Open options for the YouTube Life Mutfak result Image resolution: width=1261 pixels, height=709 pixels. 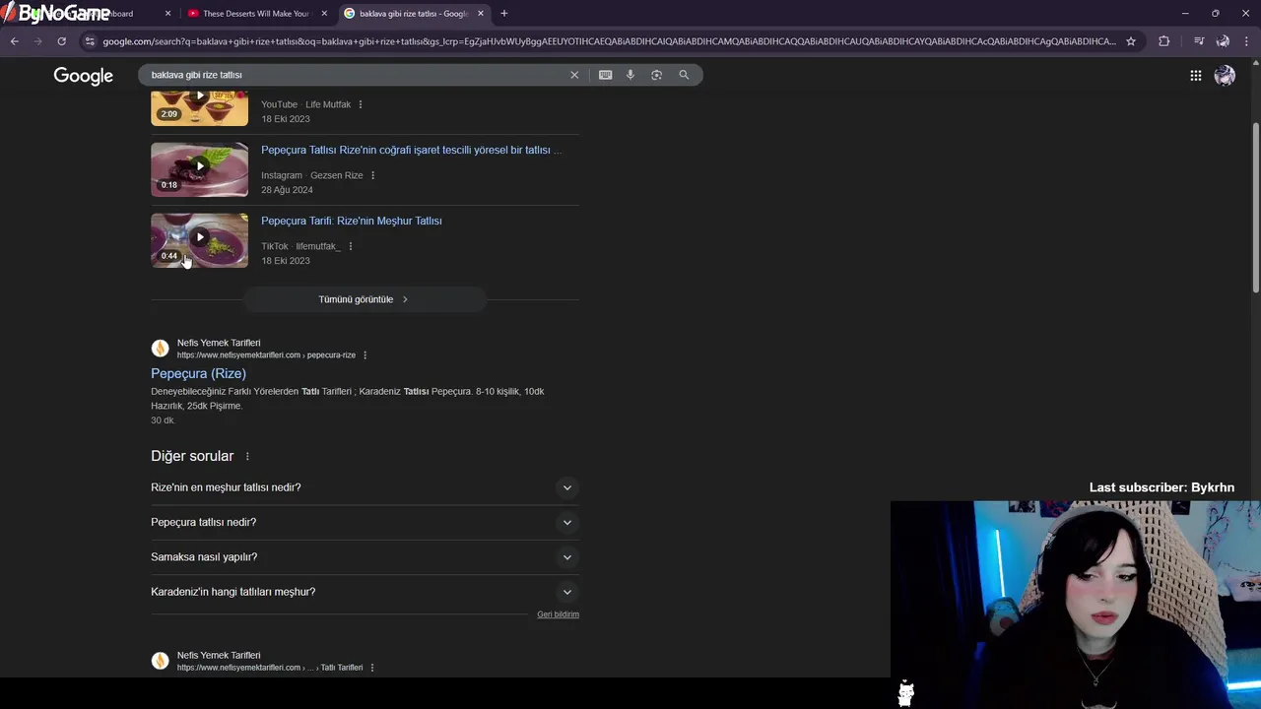tap(360, 104)
